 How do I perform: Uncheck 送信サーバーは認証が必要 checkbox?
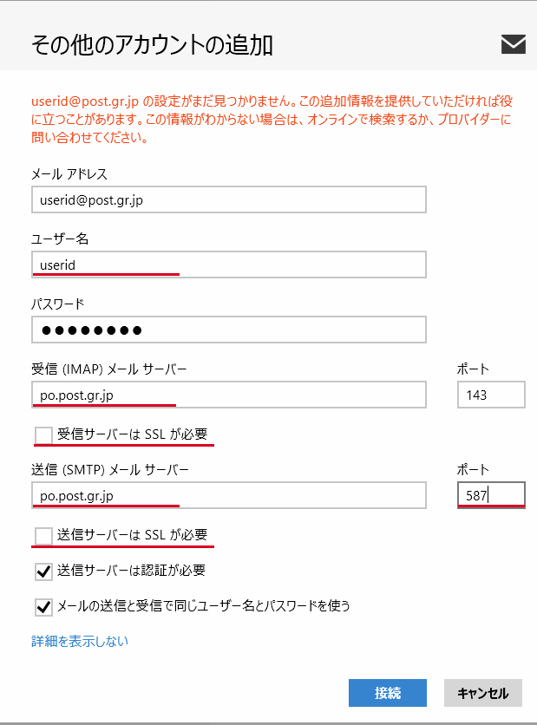(x=43, y=572)
